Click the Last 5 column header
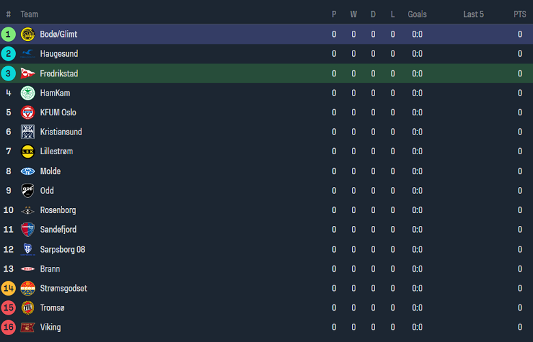 coord(474,14)
